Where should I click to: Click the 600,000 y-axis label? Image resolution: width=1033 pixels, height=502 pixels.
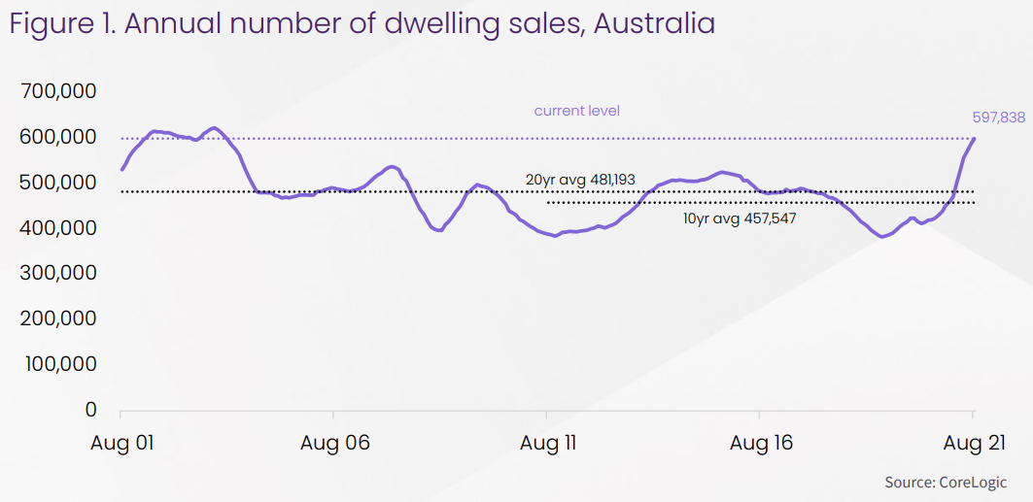[x=57, y=138]
